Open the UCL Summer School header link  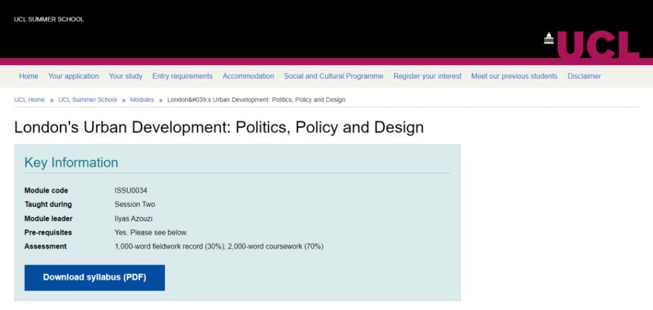[48, 19]
